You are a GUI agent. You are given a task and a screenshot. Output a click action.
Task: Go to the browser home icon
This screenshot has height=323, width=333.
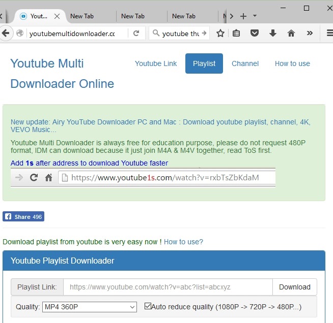291,33
